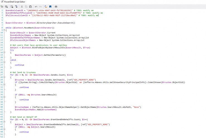Place cursor at end of line 3
Screen dimensions: 206x138
98,15
